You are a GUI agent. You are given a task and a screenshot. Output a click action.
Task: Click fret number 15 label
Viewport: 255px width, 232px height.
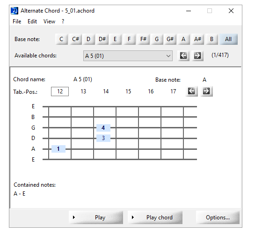coord(128,91)
